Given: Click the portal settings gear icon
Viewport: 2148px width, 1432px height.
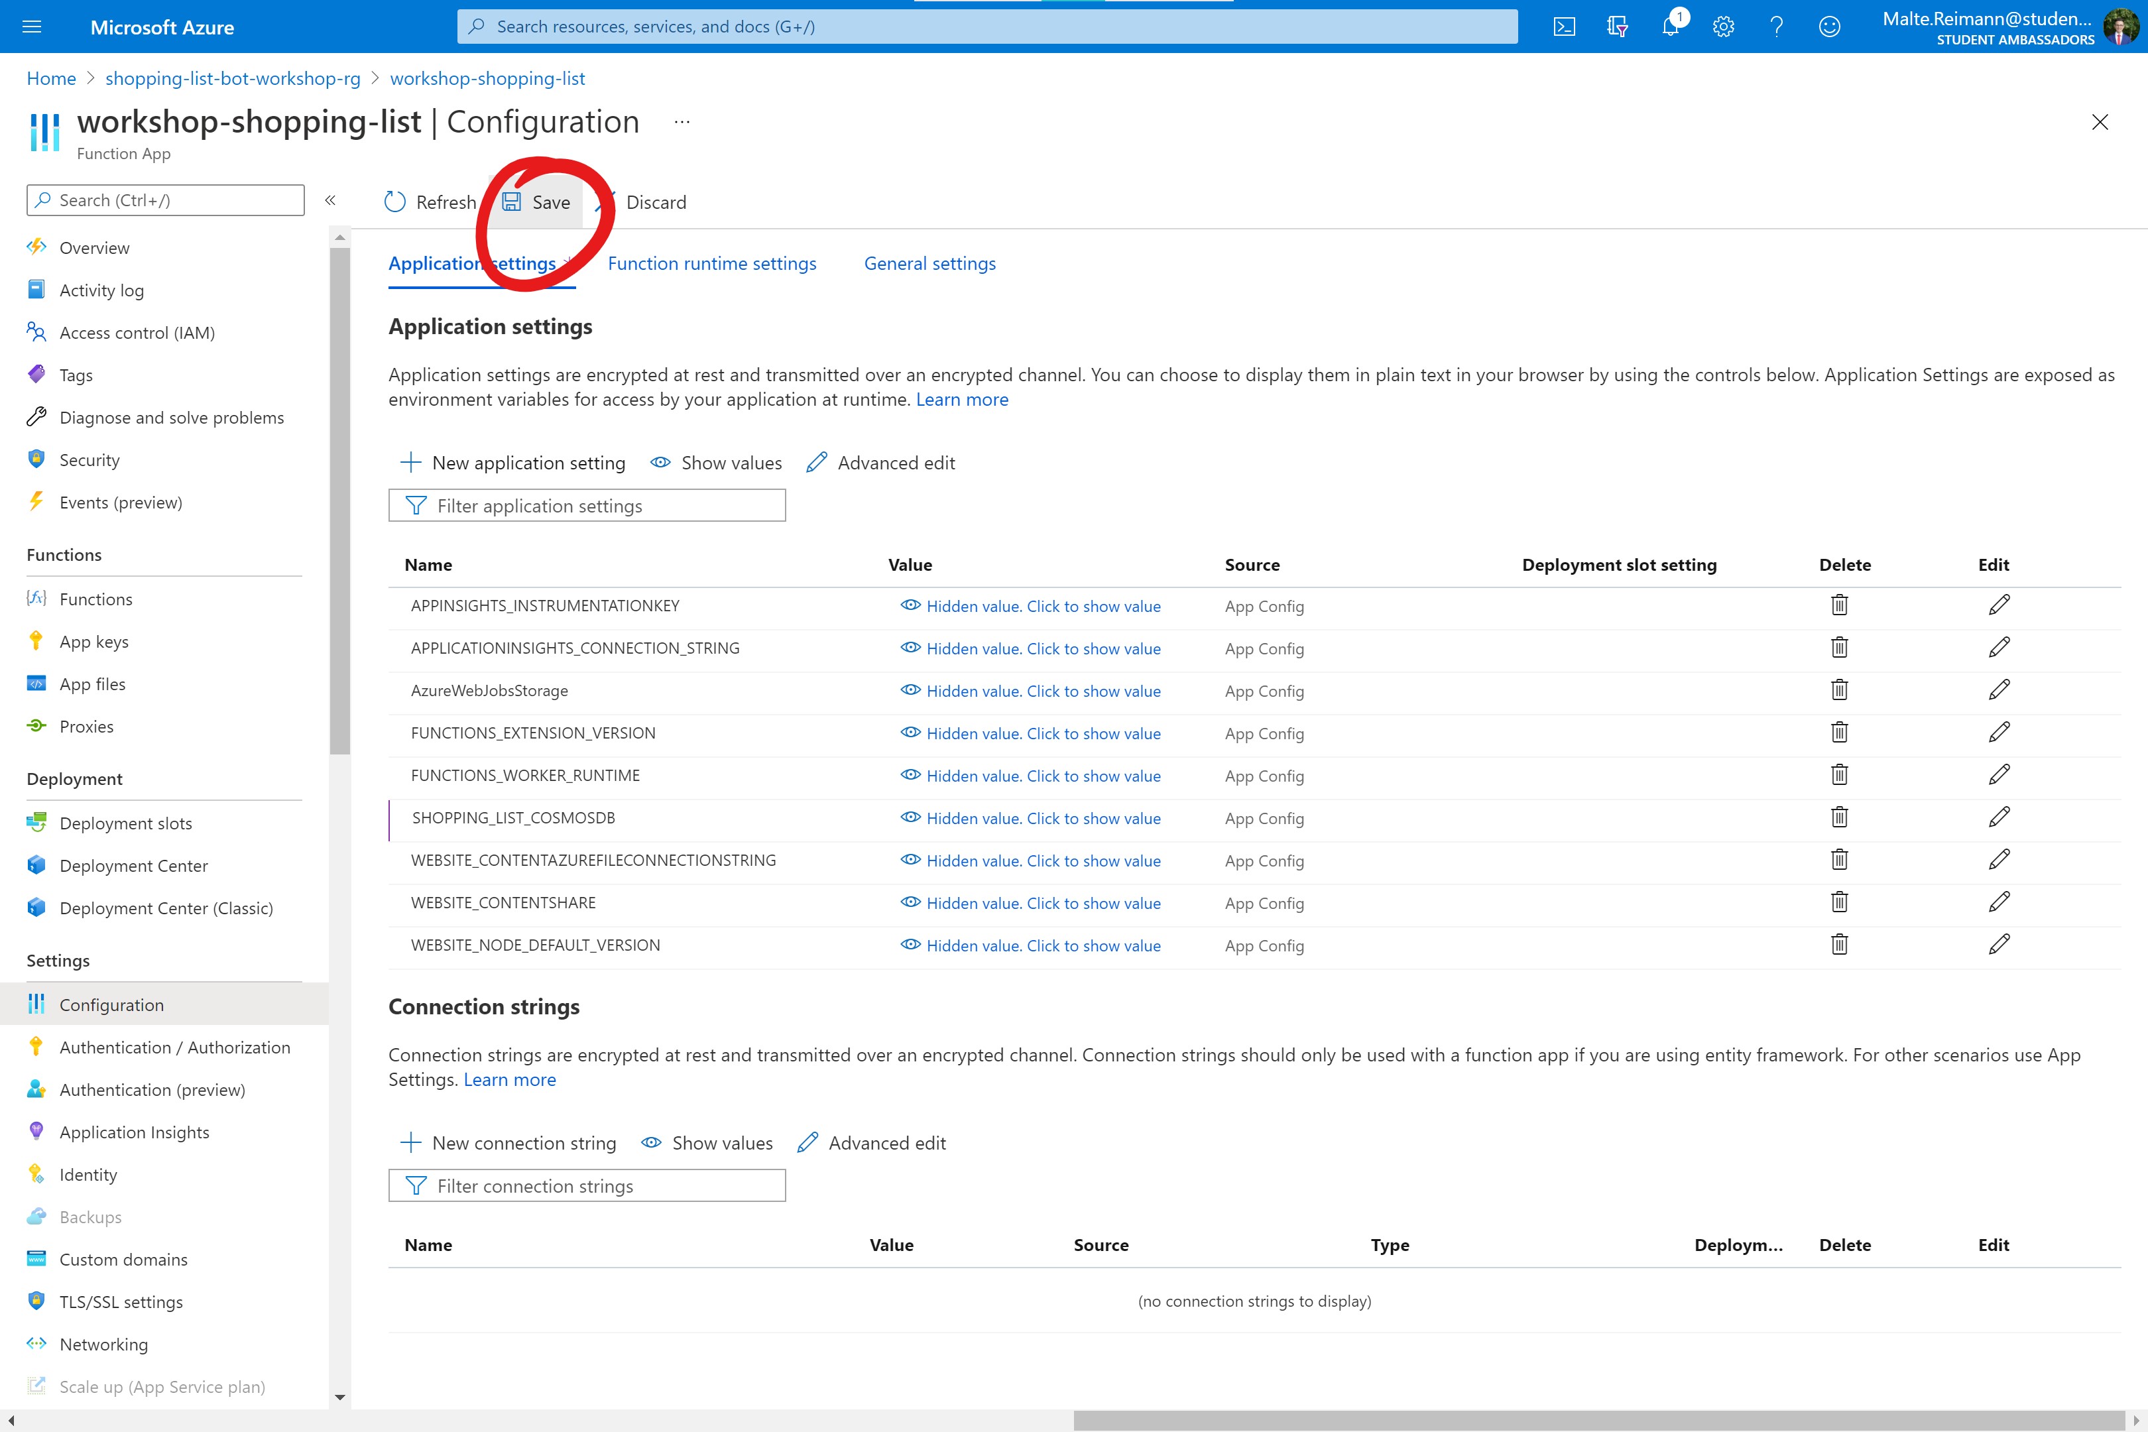Looking at the screenshot, I should click(x=1723, y=27).
